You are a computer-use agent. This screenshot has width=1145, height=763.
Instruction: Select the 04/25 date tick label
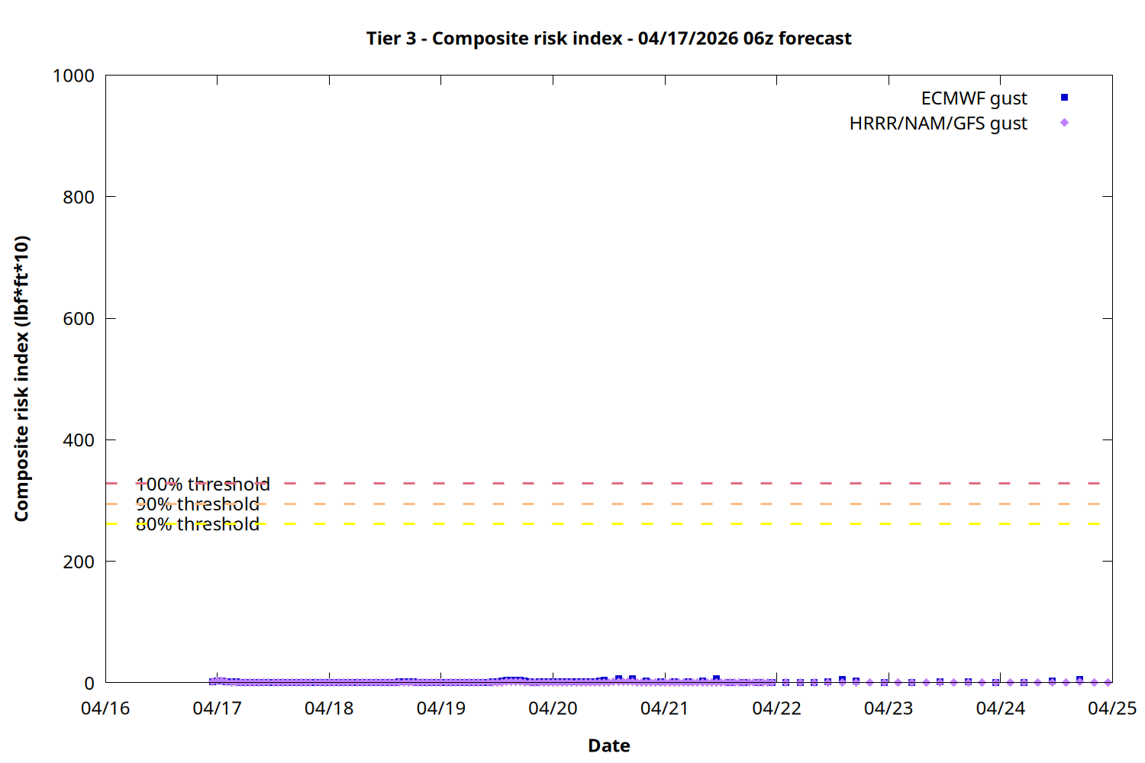click(x=1111, y=708)
